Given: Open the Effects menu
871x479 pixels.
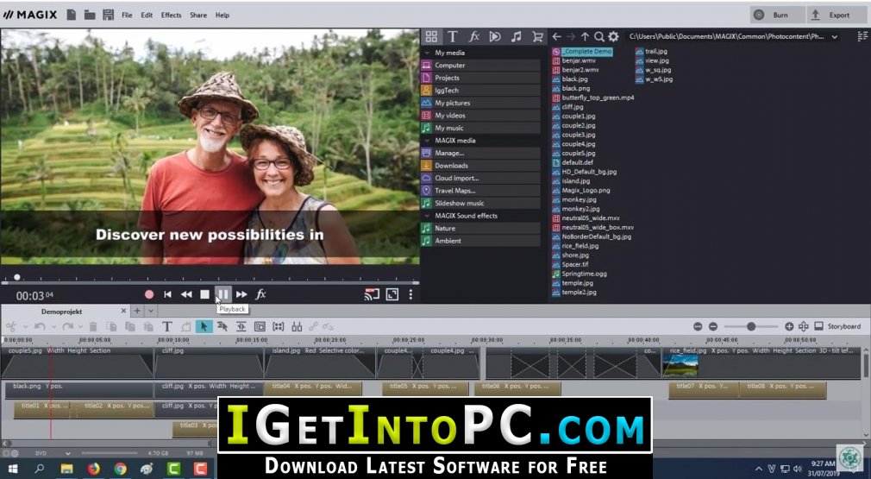Looking at the screenshot, I should tap(171, 15).
